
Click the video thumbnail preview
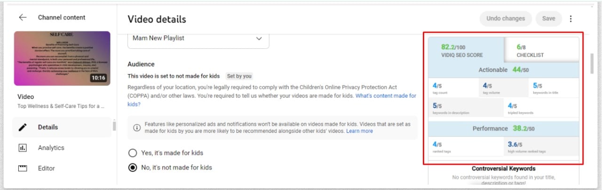(62, 59)
